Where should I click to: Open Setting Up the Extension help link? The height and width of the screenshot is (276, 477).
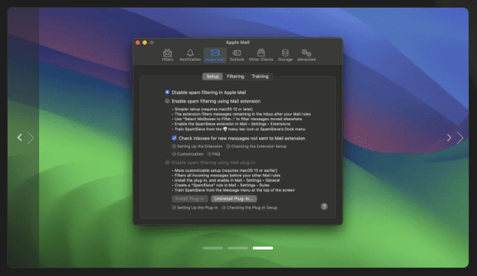coord(197,146)
